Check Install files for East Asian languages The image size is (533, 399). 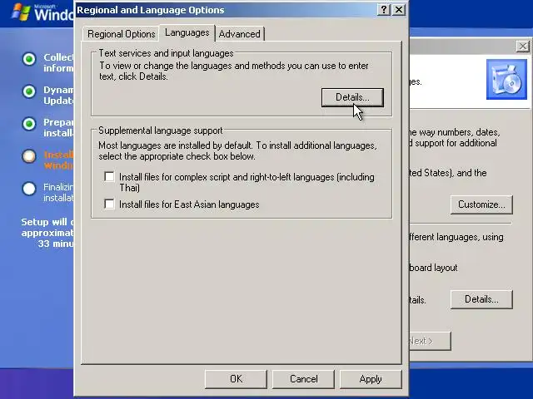click(x=109, y=204)
